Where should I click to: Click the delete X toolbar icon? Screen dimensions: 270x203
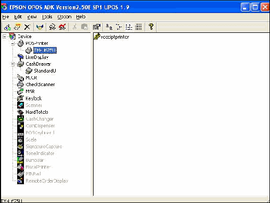tap(27, 27)
